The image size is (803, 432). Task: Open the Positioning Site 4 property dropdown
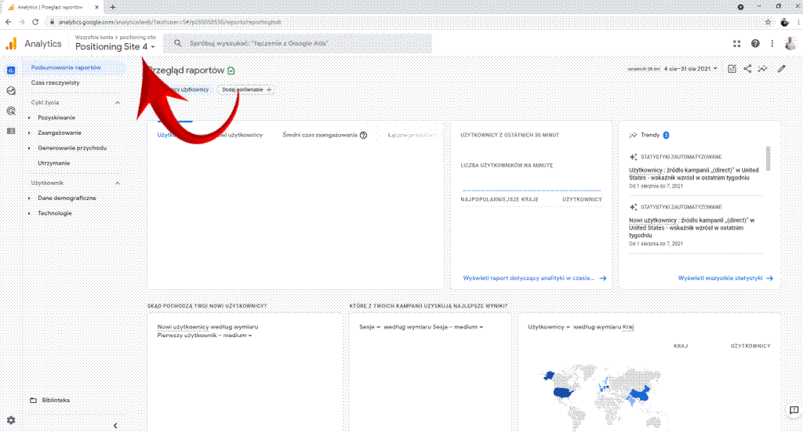114,46
